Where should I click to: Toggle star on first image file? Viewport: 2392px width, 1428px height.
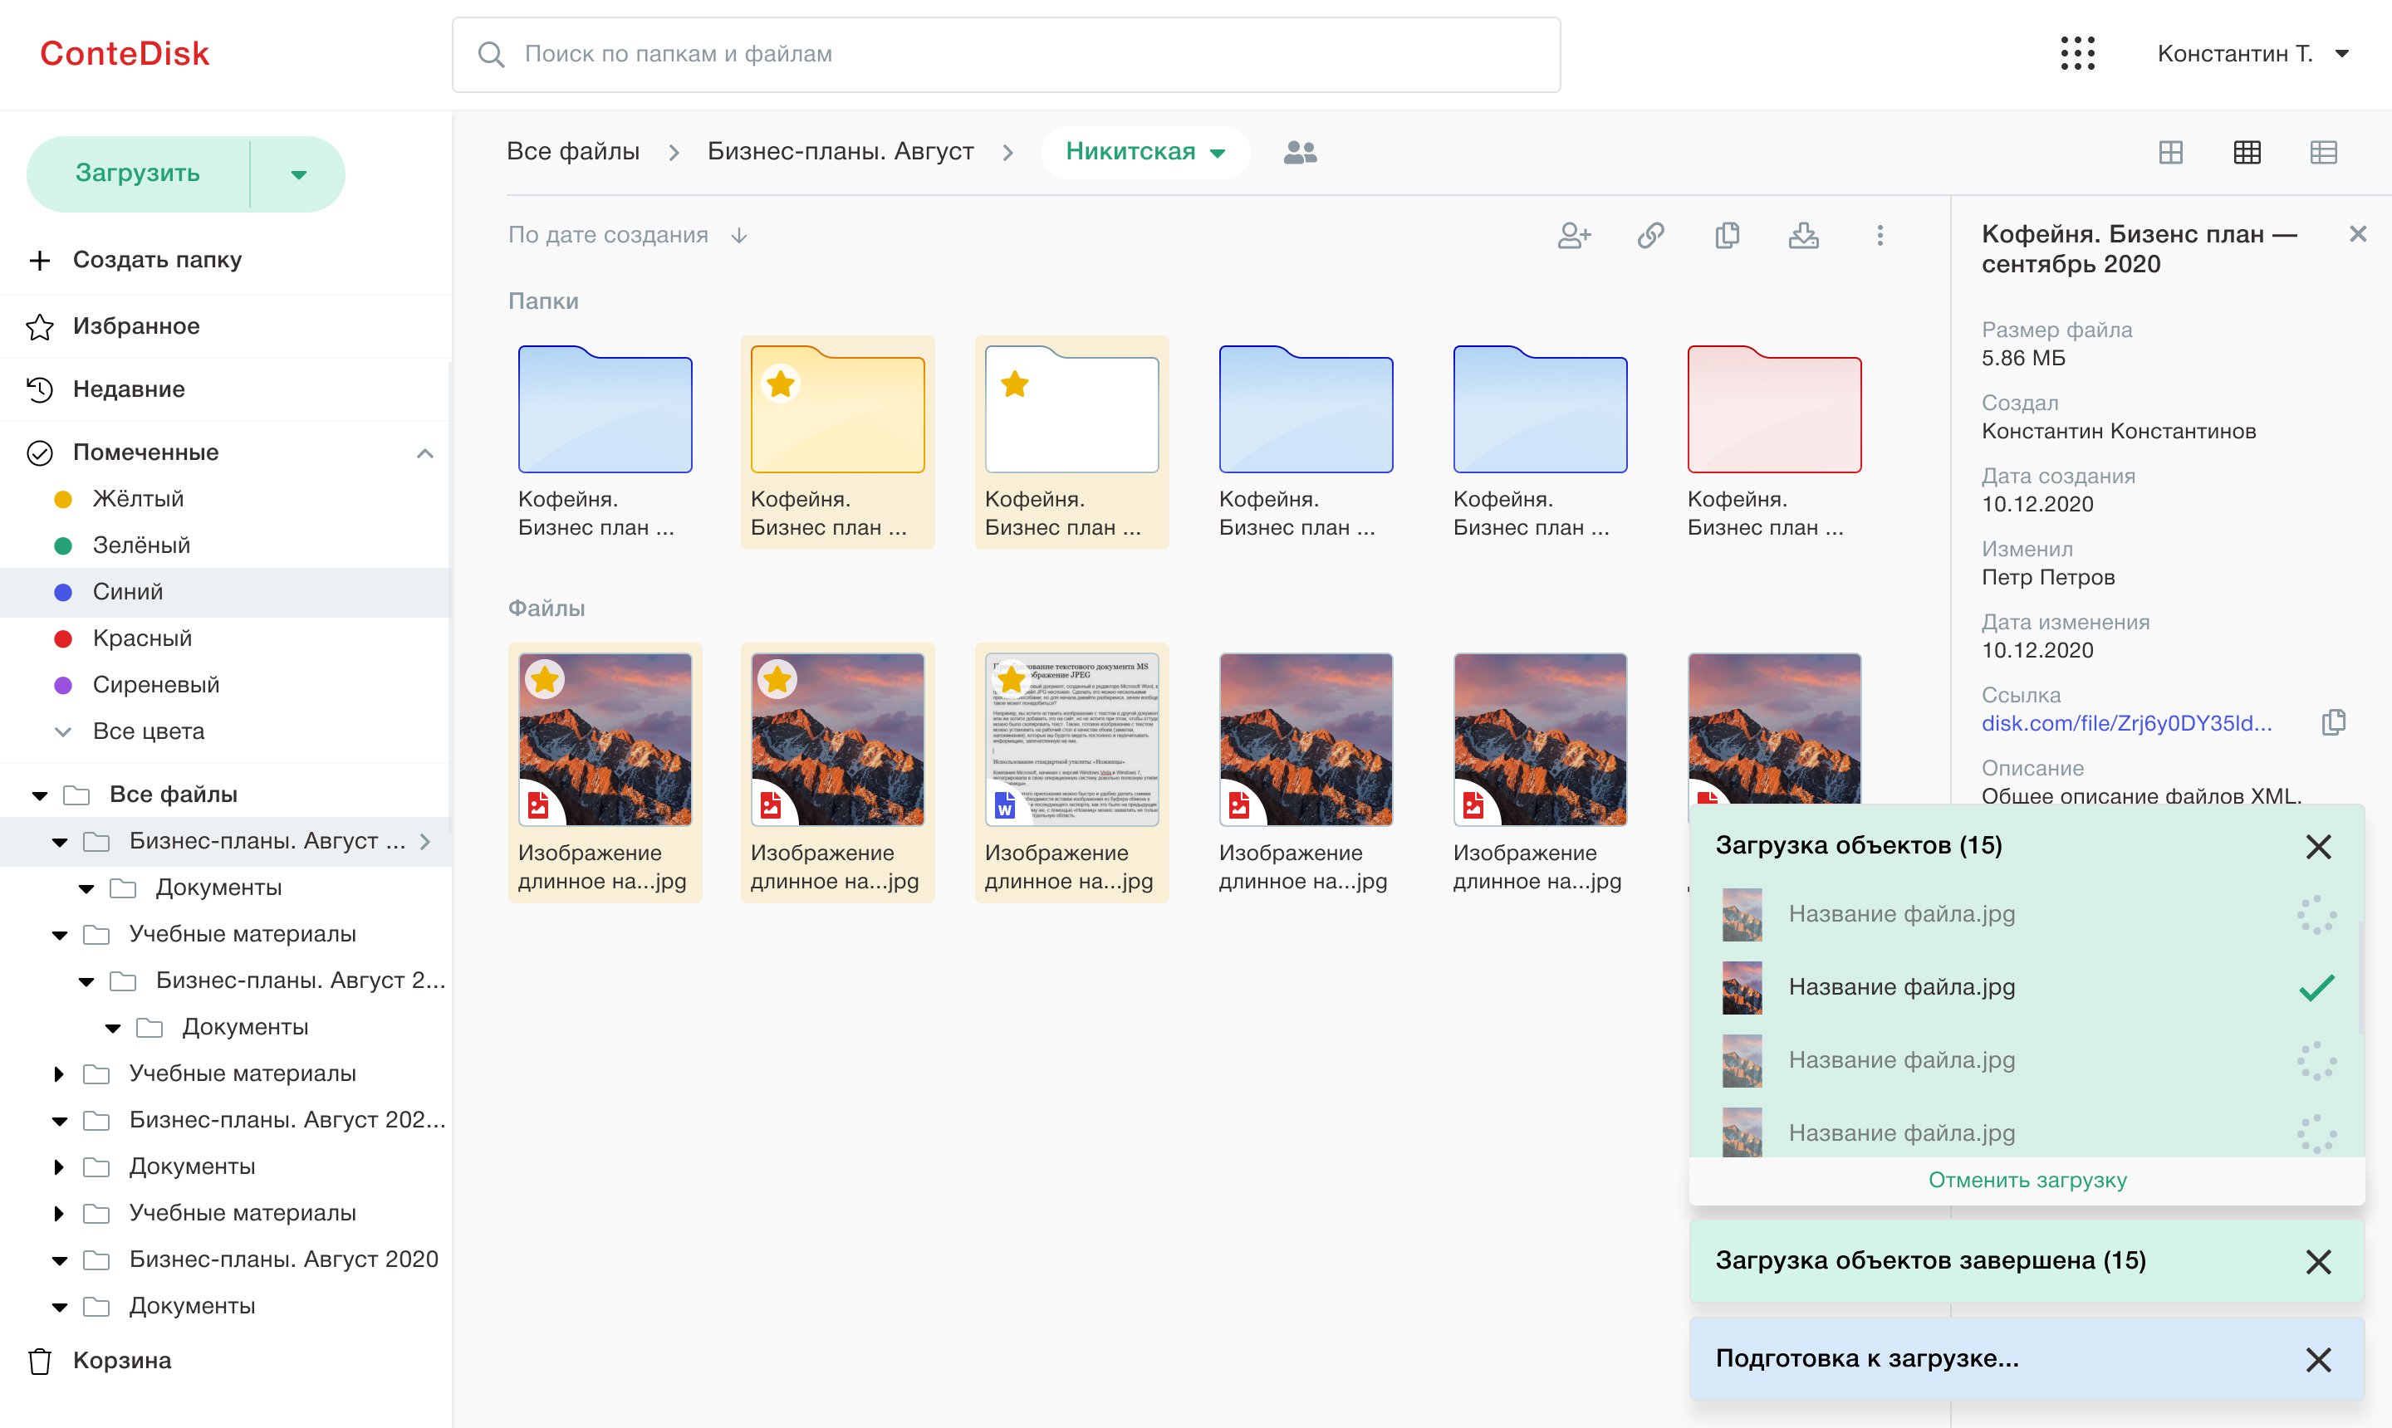545,680
